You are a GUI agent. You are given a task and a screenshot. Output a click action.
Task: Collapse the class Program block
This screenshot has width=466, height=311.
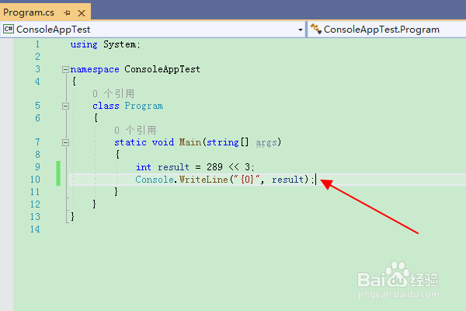(65, 106)
